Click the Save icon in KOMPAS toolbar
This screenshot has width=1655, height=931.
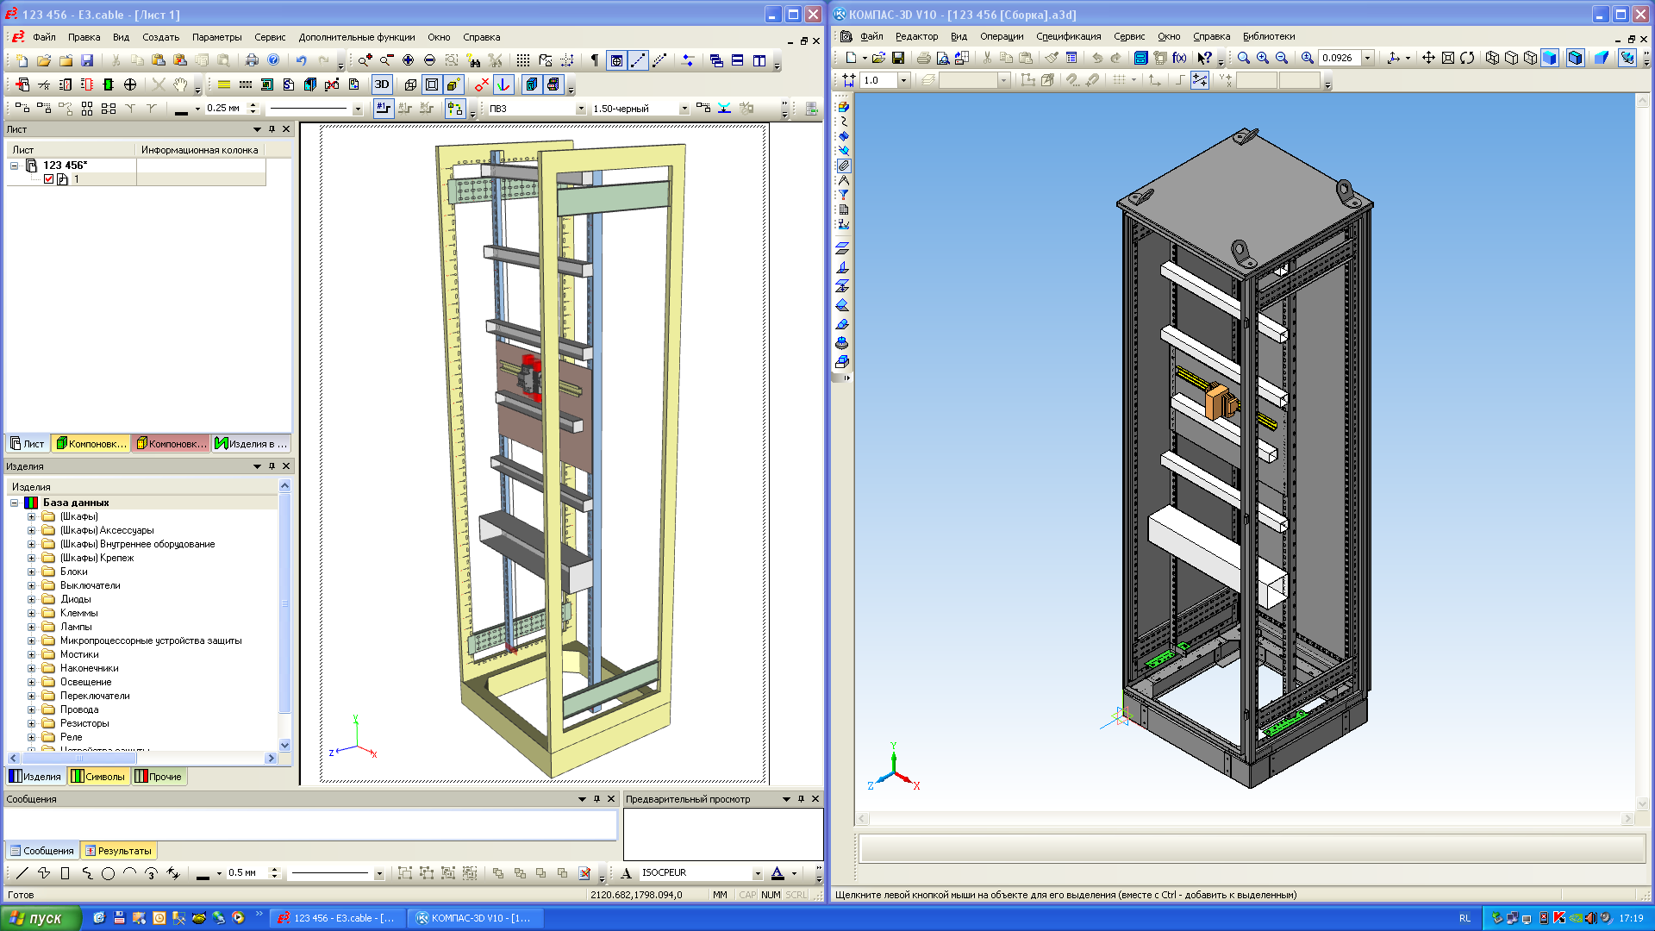point(898,58)
